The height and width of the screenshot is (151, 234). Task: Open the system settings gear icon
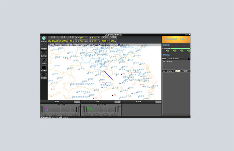point(44,75)
